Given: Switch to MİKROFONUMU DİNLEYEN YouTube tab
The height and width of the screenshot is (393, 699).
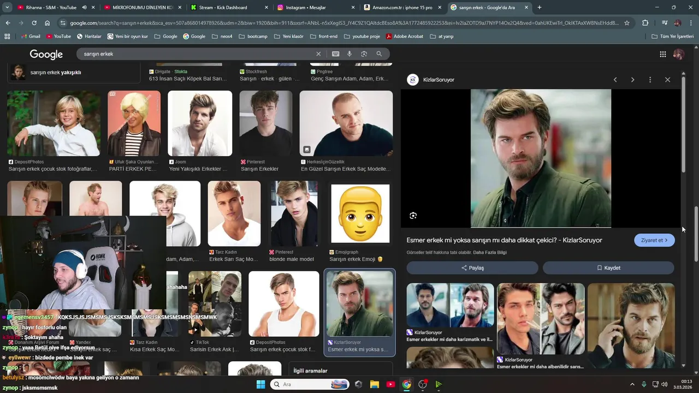Looking at the screenshot, I should pyautogui.click(x=143, y=8).
